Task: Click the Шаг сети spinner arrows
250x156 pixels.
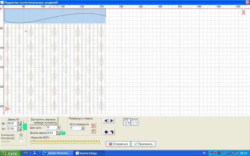Action: [59, 128]
